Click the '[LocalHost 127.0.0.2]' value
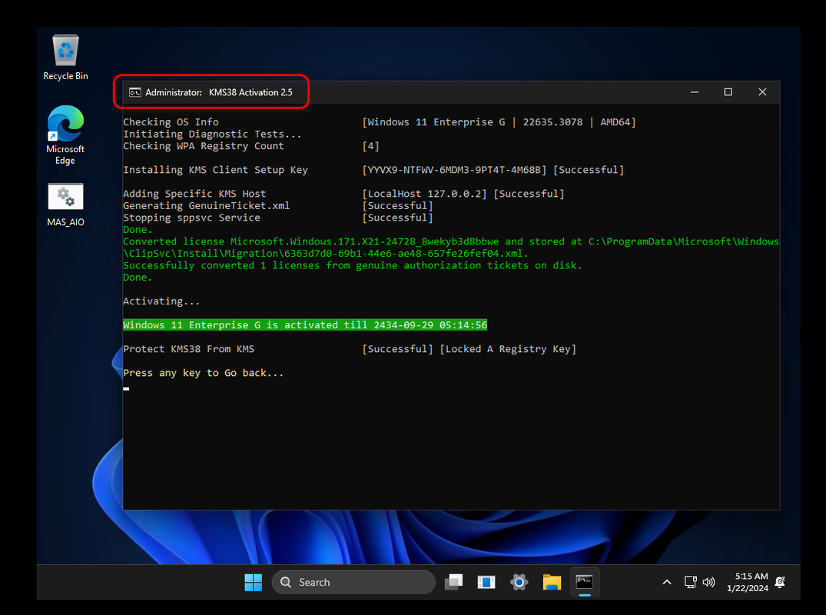The width and height of the screenshot is (826, 615). point(425,194)
